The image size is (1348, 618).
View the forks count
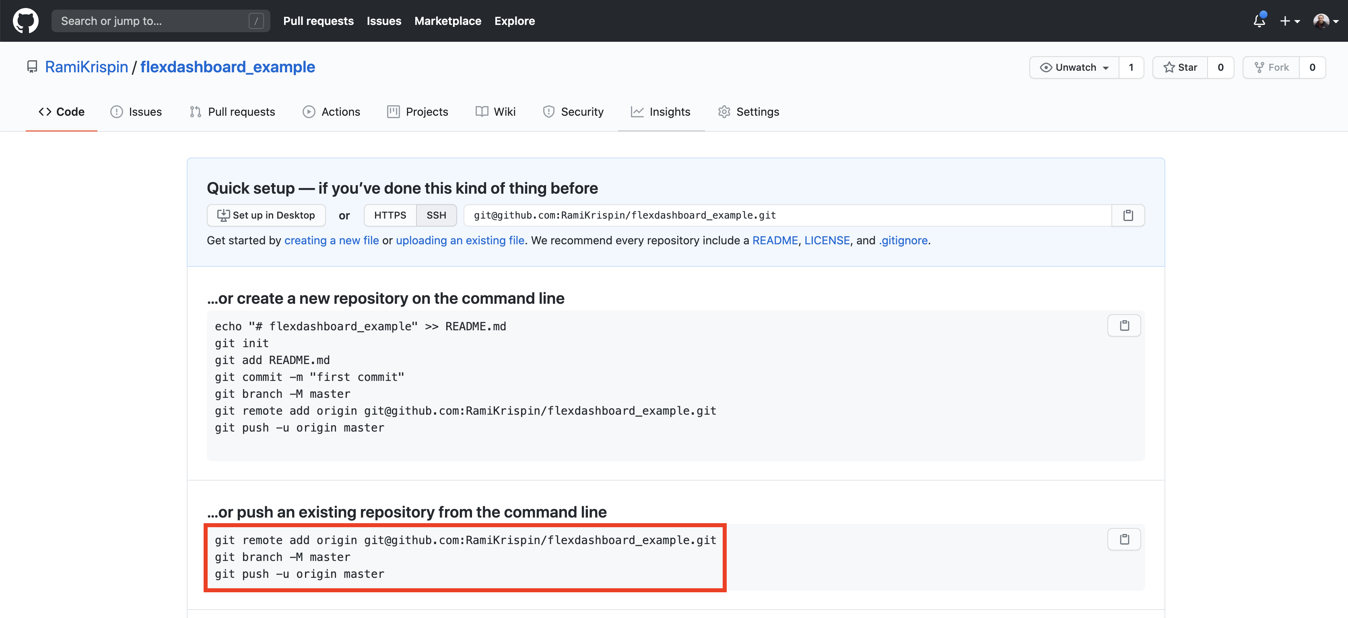[x=1312, y=68]
